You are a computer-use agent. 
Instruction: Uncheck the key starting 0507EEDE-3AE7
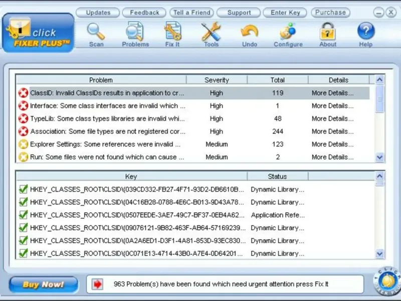point(23,215)
